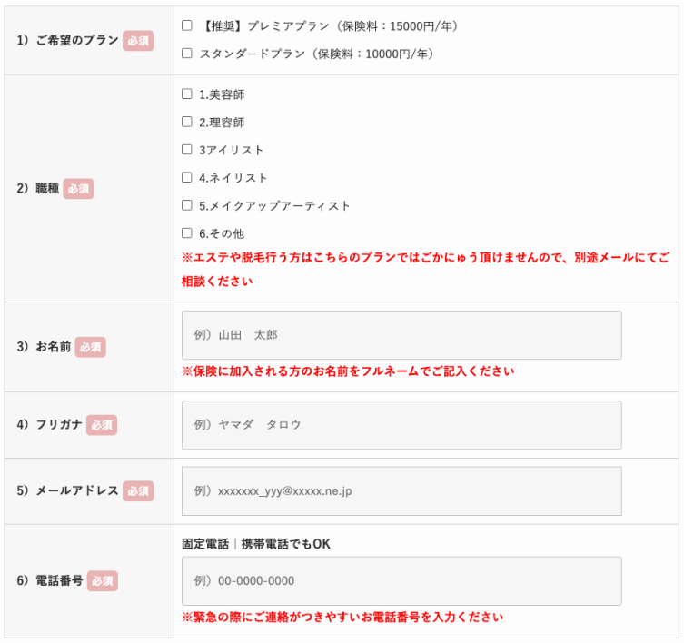Click the 必須 badge next to 職種
Image resolution: width=684 pixels, height=643 pixels.
click(x=78, y=189)
